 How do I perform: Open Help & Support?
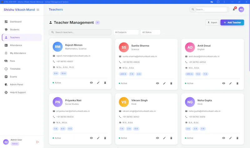point(22,92)
